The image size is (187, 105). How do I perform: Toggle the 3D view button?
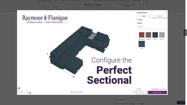click(19, 88)
